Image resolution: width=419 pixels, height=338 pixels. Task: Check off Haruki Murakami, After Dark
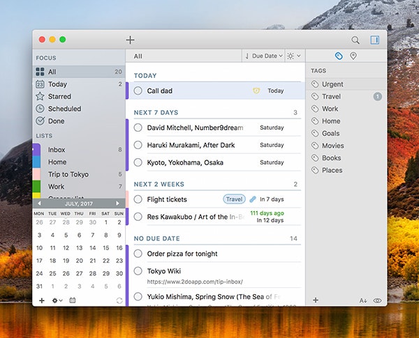tap(138, 145)
